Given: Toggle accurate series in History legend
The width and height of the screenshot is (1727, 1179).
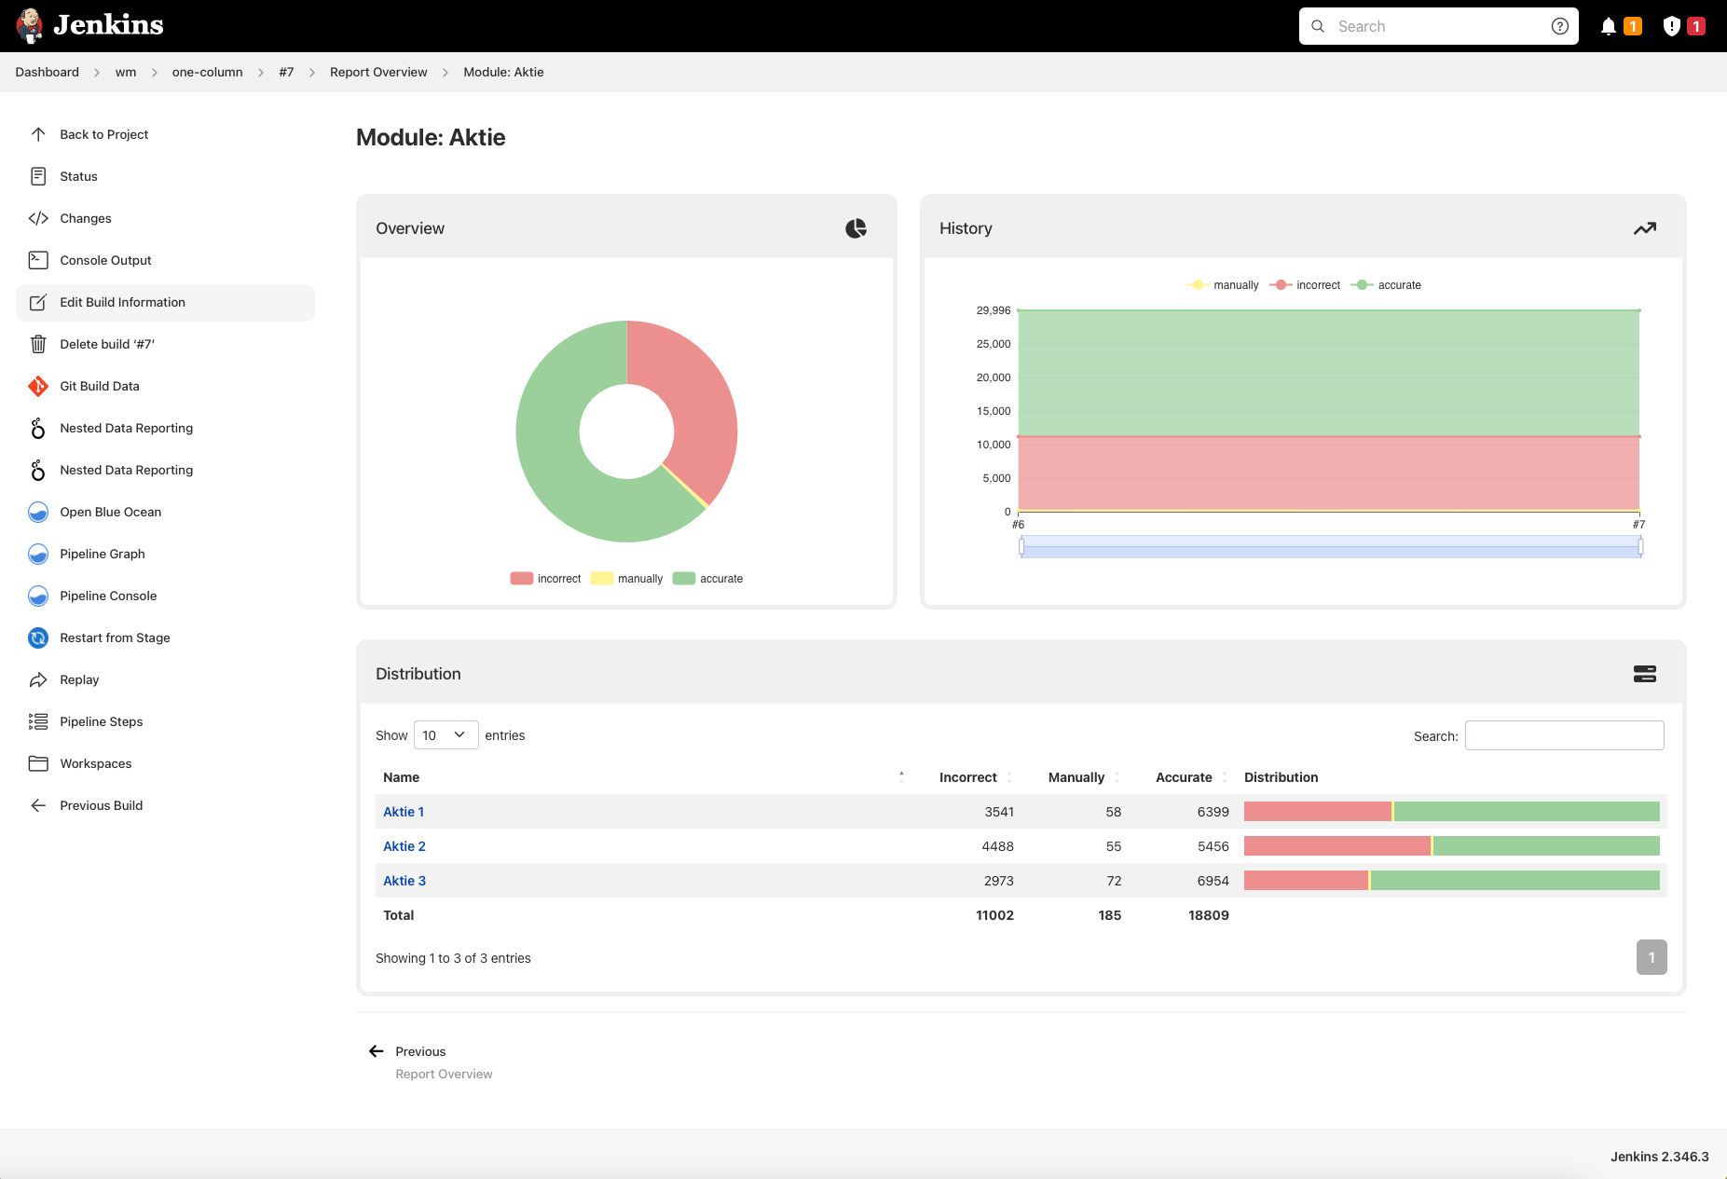Looking at the screenshot, I should [1386, 285].
